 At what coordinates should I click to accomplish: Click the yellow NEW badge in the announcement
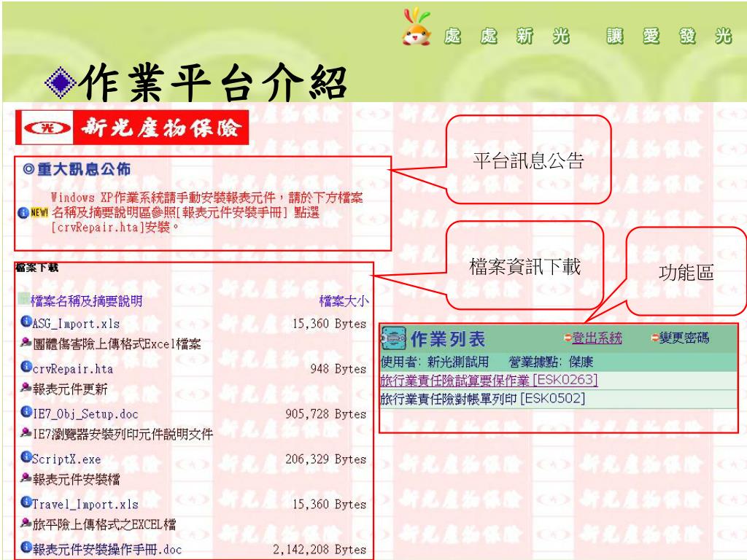coord(39,212)
